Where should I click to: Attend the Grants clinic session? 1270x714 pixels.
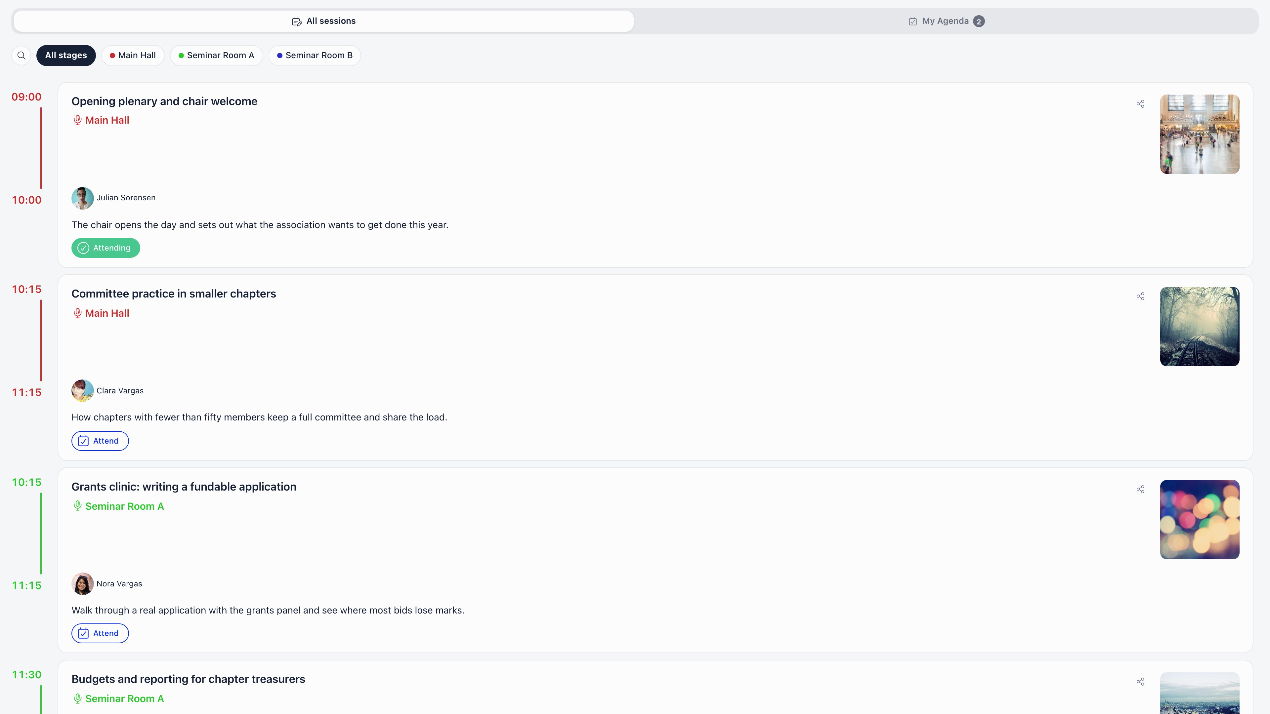tap(100, 634)
